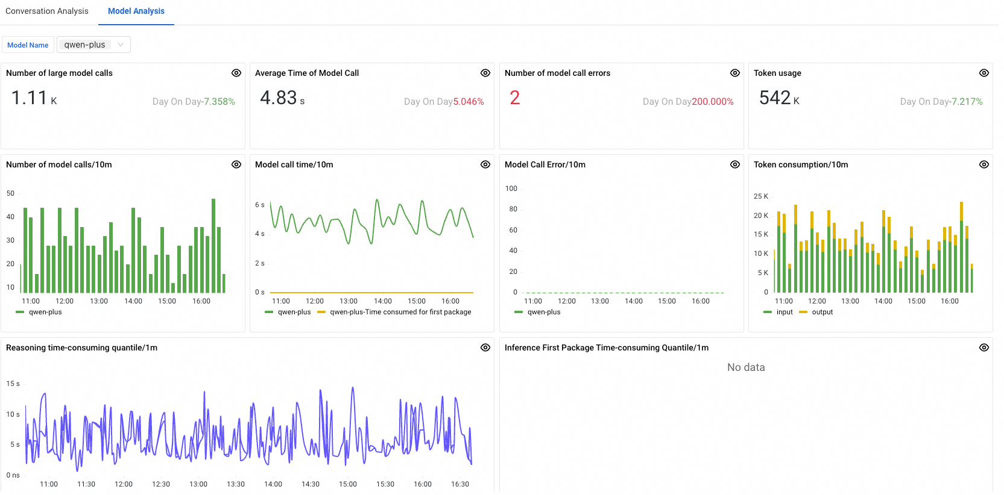Viewport: 1004px width, 495px height.
Task: Click eye icon on Model Call Error/10m
Action: [735, 164]
